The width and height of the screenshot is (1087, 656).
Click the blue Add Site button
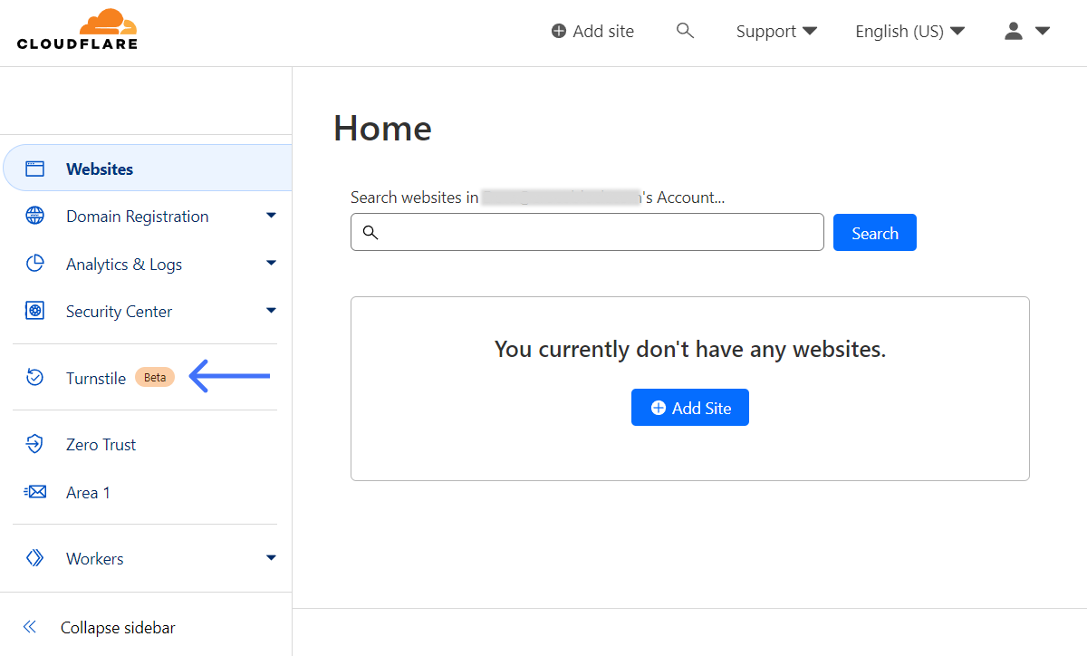click(690, 407)
